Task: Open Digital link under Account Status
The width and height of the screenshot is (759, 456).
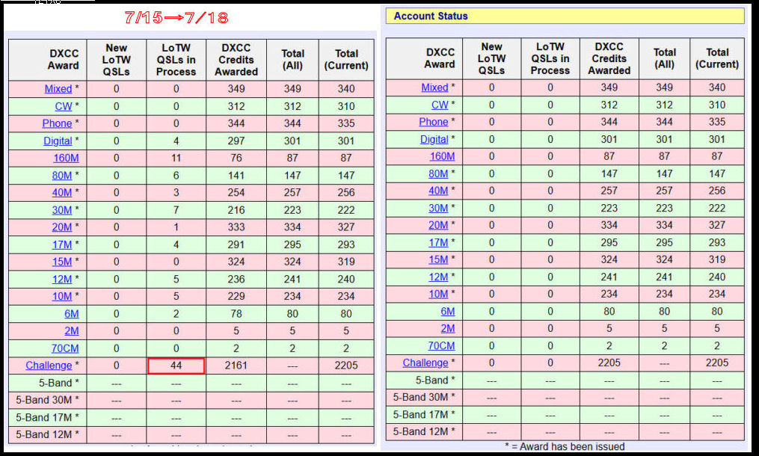Action: pos(434,139)
